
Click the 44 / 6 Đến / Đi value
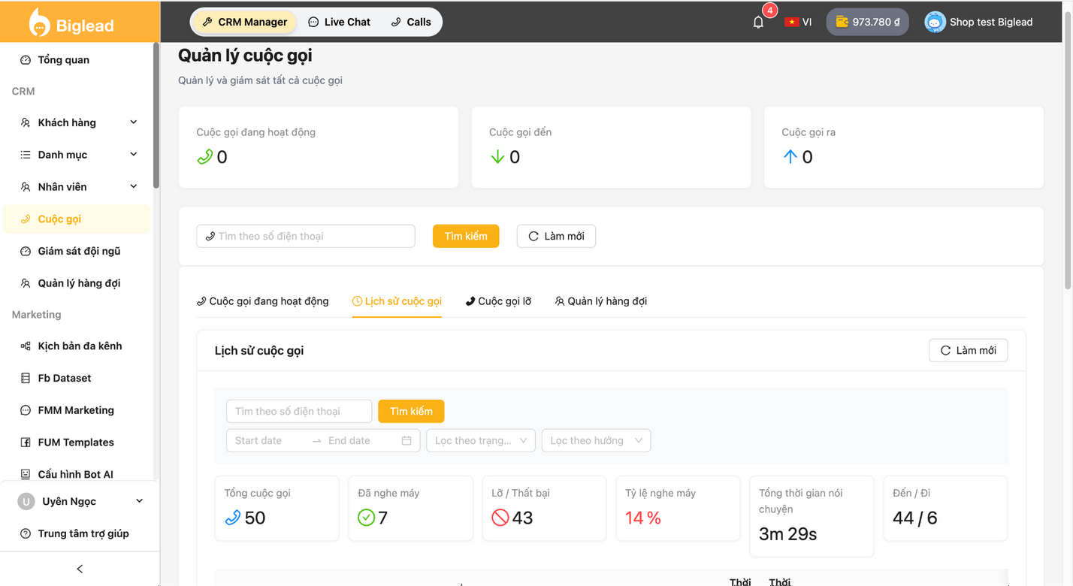914,518
